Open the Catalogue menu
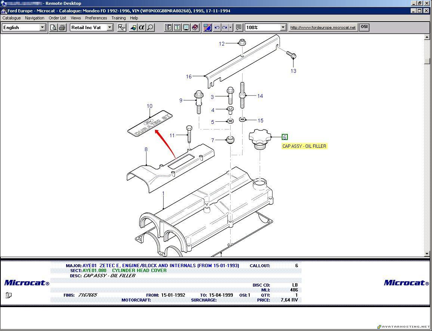Screen dimensions: 432x331 point(12,18)
